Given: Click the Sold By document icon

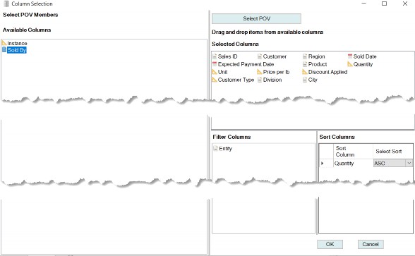Looking at the screenshot, I should point(4,49).
